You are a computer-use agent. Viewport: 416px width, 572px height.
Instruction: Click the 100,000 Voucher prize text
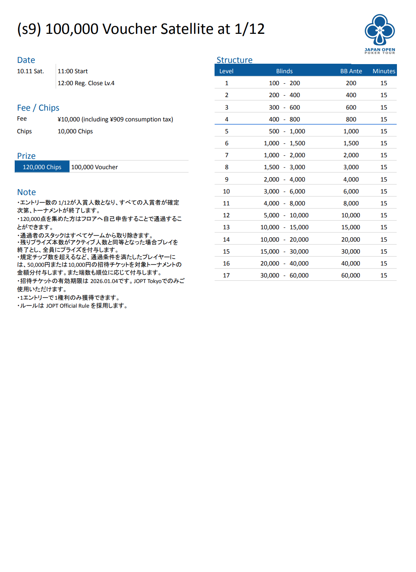point(95,167)
